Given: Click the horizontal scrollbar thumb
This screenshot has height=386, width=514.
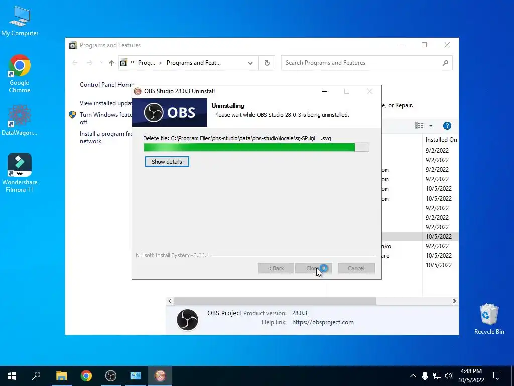Looking at the screenshot, I should [x=275, y=301].
